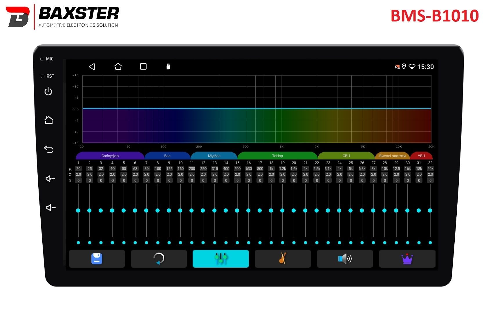This screenshot has height=334, width=495.
Task: Select the Високі частоти band group
Action: [392, 156]
